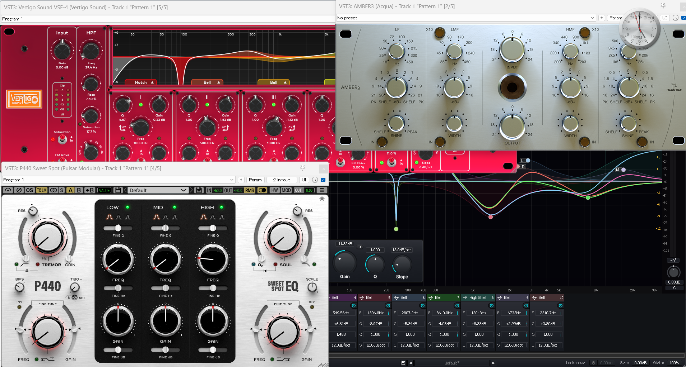
Task: Click the stereo link circles icon in P440 toolbar
Action: click(x=53, y=190)
